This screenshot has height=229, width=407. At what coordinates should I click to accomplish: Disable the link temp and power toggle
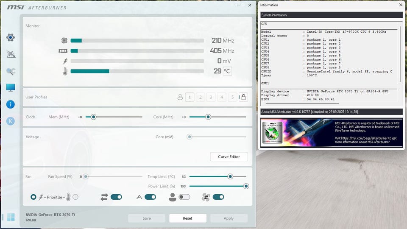pyautogui.click(x=116, y=197)
